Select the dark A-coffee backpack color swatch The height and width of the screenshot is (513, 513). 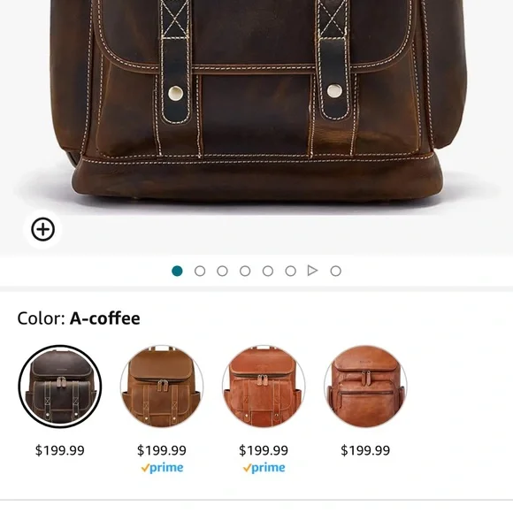[x=60, y=387]
